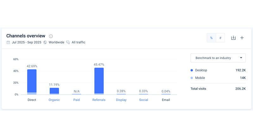Click the plus add icon

242,38
